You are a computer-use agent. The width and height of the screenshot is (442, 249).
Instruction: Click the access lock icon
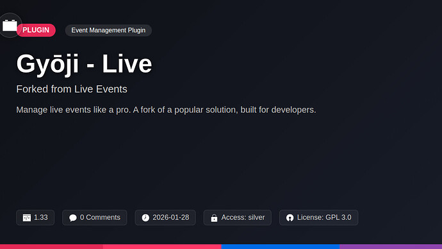click(x=214, y=218)
